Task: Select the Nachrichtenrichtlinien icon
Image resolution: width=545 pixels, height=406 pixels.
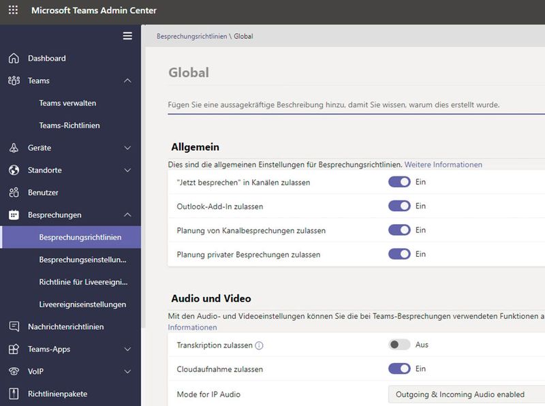Action: [14, 326]
